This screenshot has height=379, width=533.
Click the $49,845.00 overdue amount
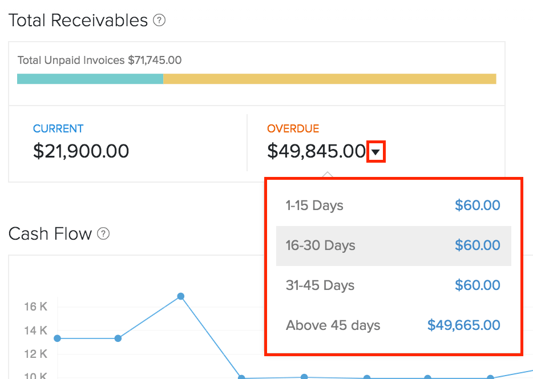316,151
